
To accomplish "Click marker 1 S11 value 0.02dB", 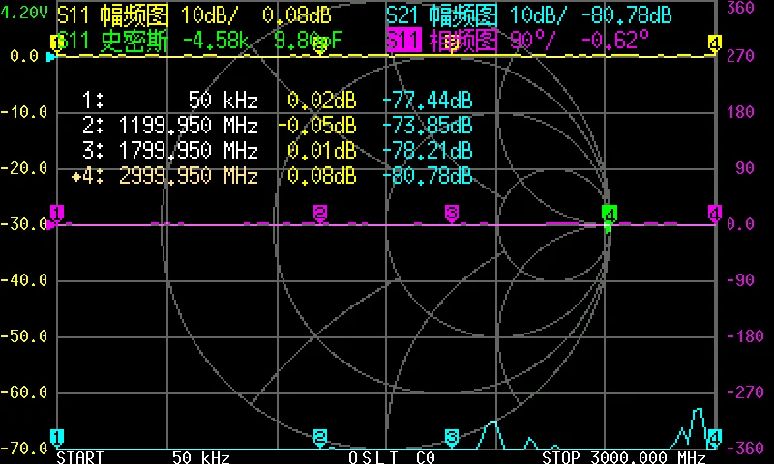I will click(x=322, y=101).
